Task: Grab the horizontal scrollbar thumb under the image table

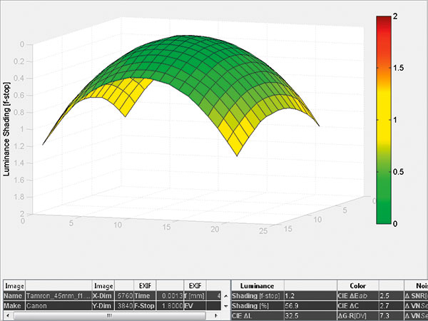Action: tap(109, 316)
